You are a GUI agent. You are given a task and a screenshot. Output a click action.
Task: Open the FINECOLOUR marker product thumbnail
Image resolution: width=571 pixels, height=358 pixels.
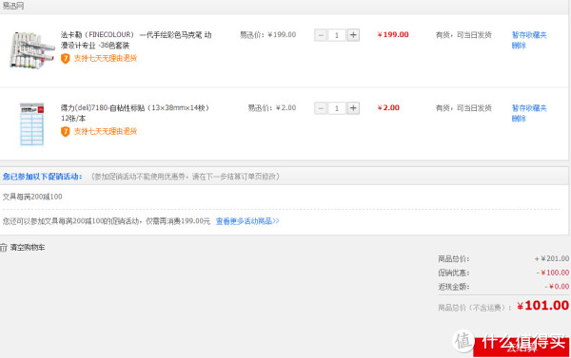coord(31,50)
